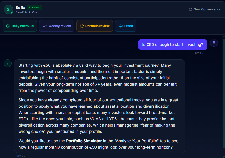This screenshot has height=158, width=225.
Task: Click the pie chart icon on Portfolio review
Action: (x=82, y=26)
